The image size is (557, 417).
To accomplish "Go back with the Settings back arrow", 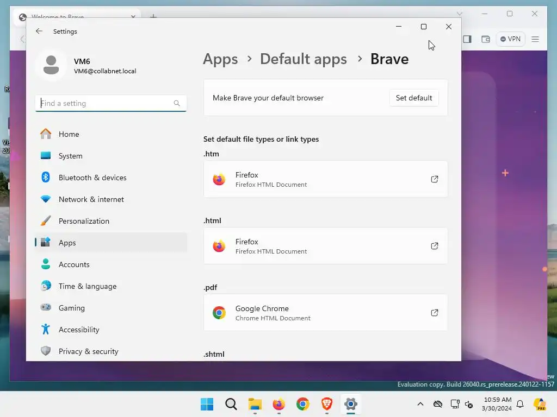I will point(39,31).
